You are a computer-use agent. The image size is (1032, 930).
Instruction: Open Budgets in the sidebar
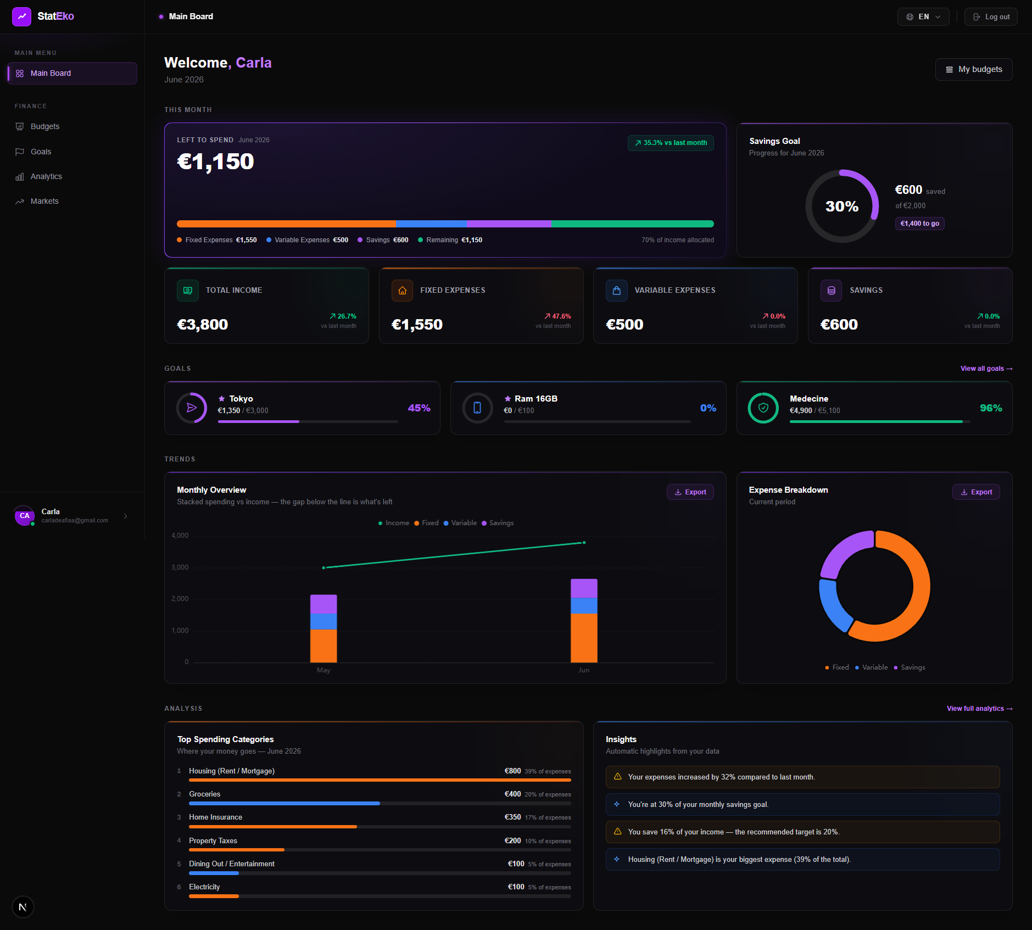(72, 126)
